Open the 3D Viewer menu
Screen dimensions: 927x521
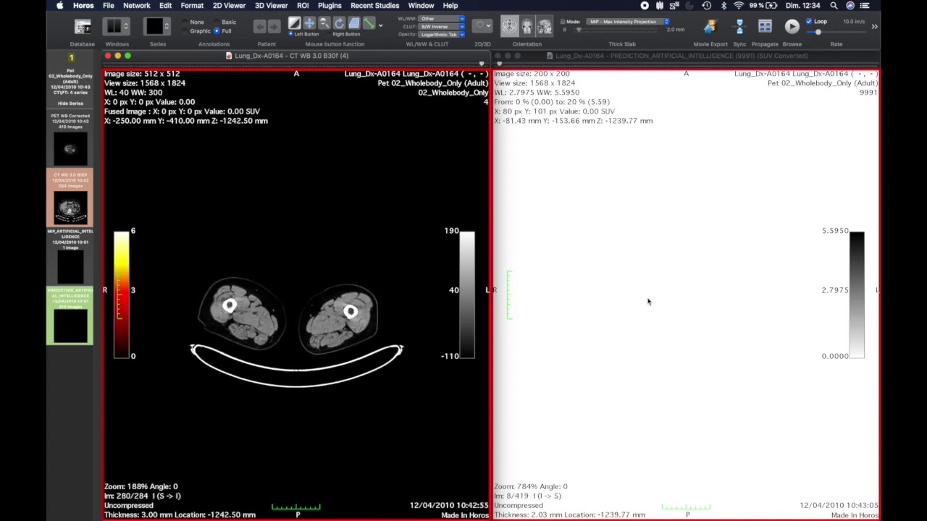coord(271,5)
